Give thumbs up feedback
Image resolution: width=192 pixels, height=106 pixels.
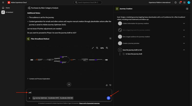point(107,85)
